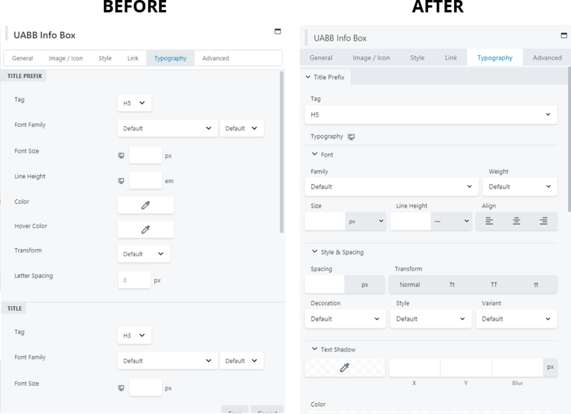Open the H5 Tag dropdown in right panel
Screen dimensions: 571x414
(430, 115)
